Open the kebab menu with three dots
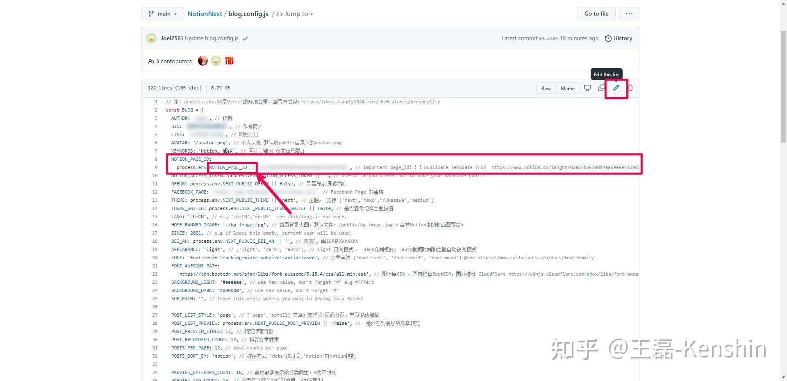Image resolution: width=787 pixels, height=381 pixels. tap(629, 14)
